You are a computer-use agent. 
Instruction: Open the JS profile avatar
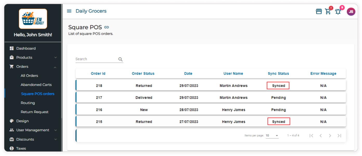351,11
